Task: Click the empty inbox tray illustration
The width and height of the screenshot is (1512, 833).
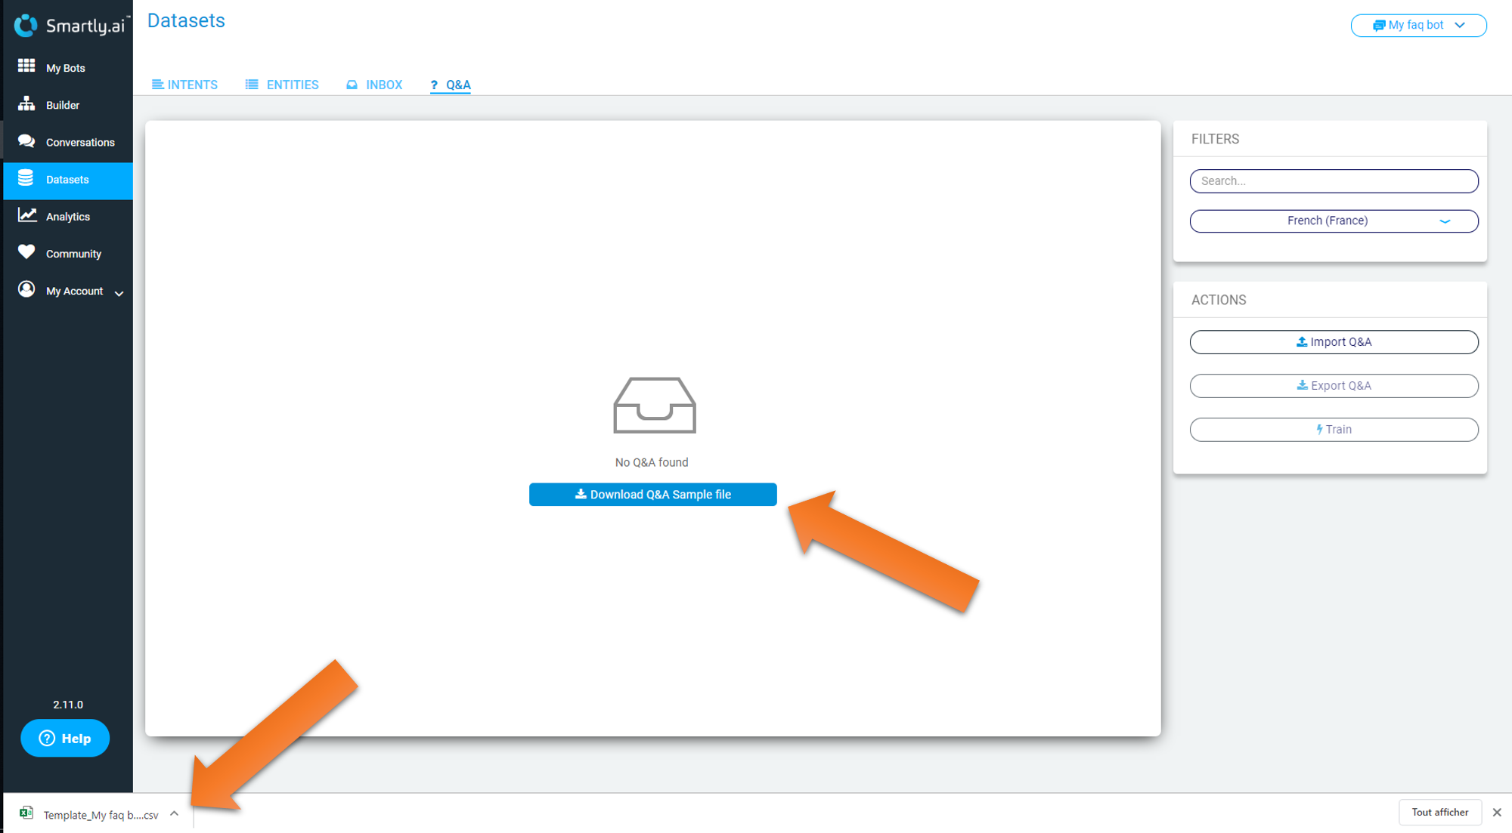Action: 654,406
